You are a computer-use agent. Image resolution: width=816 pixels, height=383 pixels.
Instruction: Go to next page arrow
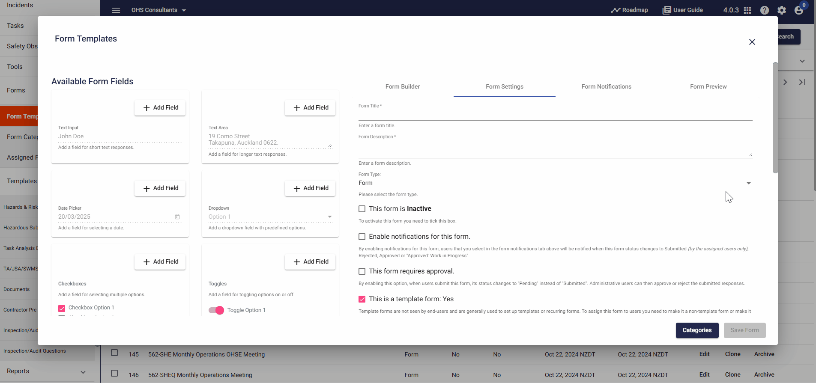coord(785,82)
